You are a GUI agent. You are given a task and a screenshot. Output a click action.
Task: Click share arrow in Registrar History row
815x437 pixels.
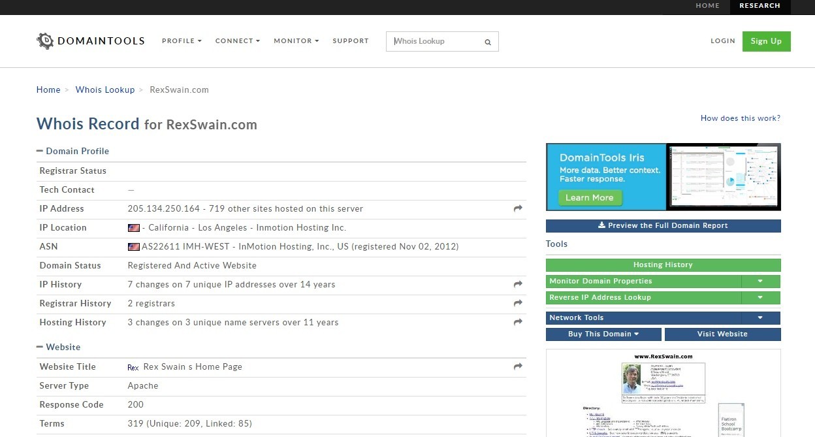click(518, 303)
